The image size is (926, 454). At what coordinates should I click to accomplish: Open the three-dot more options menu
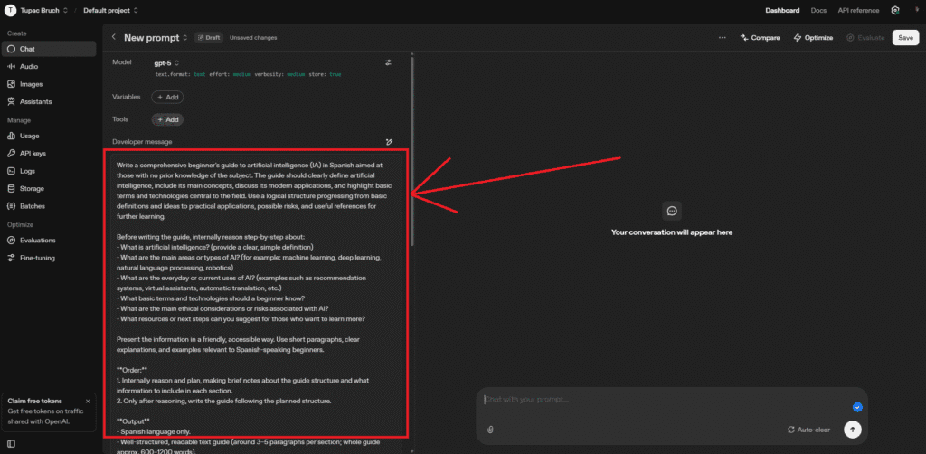[723, 38]
